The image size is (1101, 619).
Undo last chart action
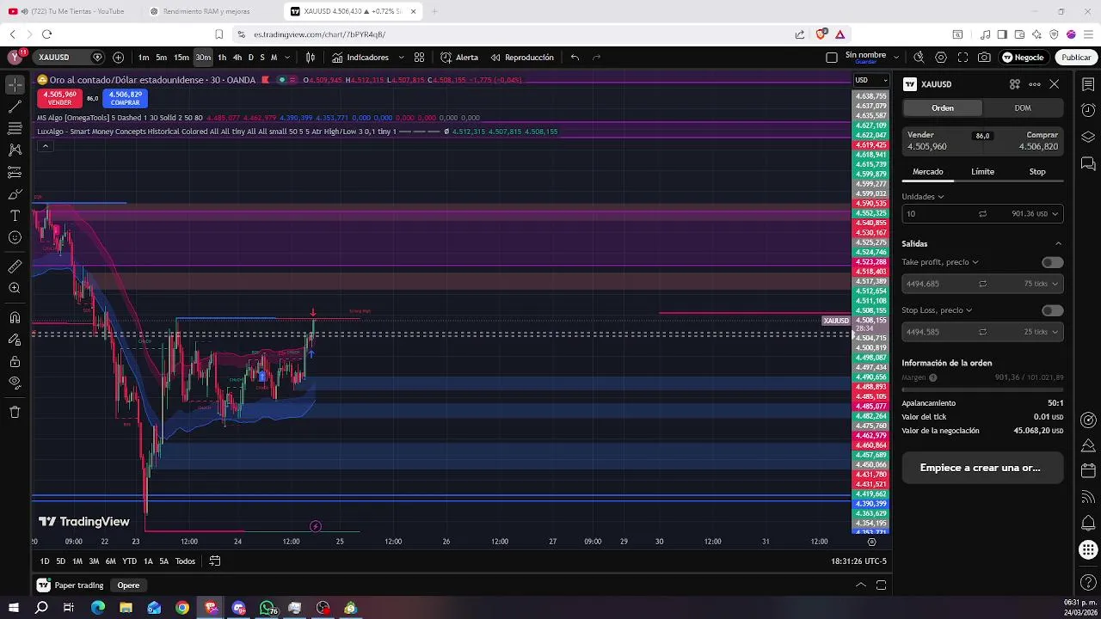pyautogui.click(x=575, y=58)
